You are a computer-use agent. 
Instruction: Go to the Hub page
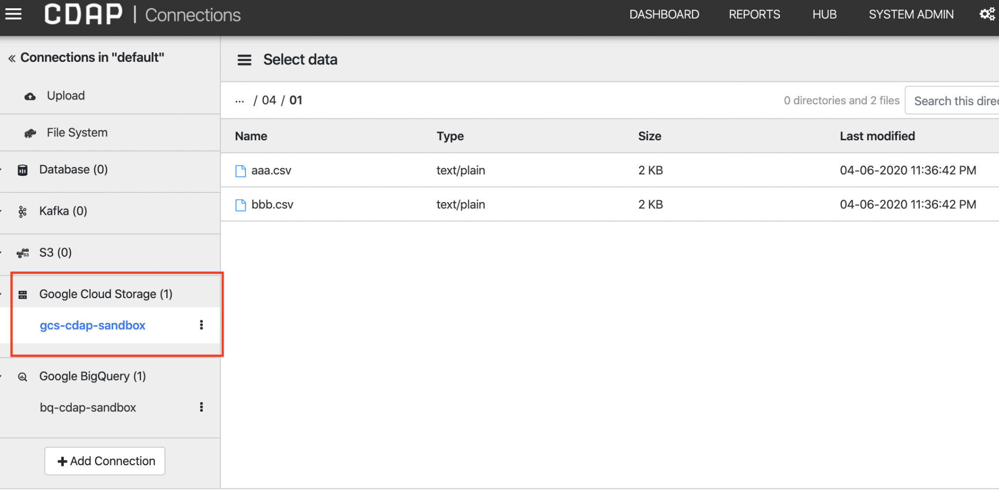pos(824,15)
